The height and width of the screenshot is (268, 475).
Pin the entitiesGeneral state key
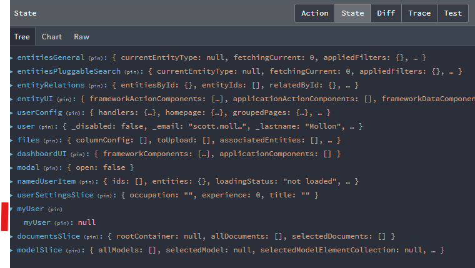(x=96, y=58)
